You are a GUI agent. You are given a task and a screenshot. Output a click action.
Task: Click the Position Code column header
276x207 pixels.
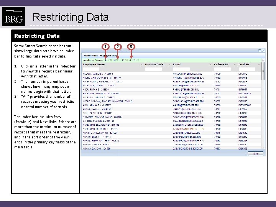point(154,65)
